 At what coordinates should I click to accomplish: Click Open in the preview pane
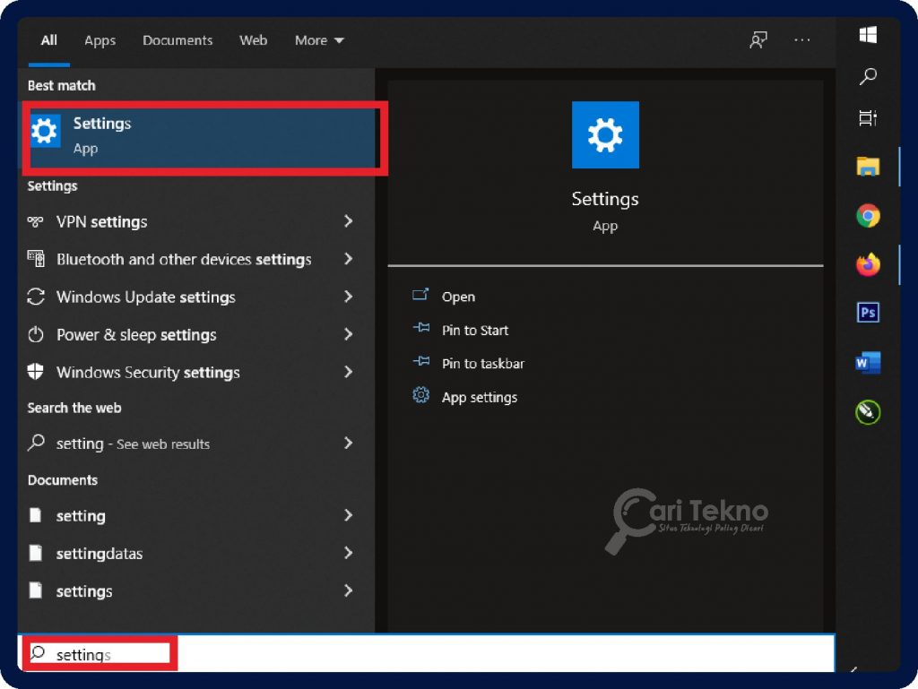coord(458,297)
